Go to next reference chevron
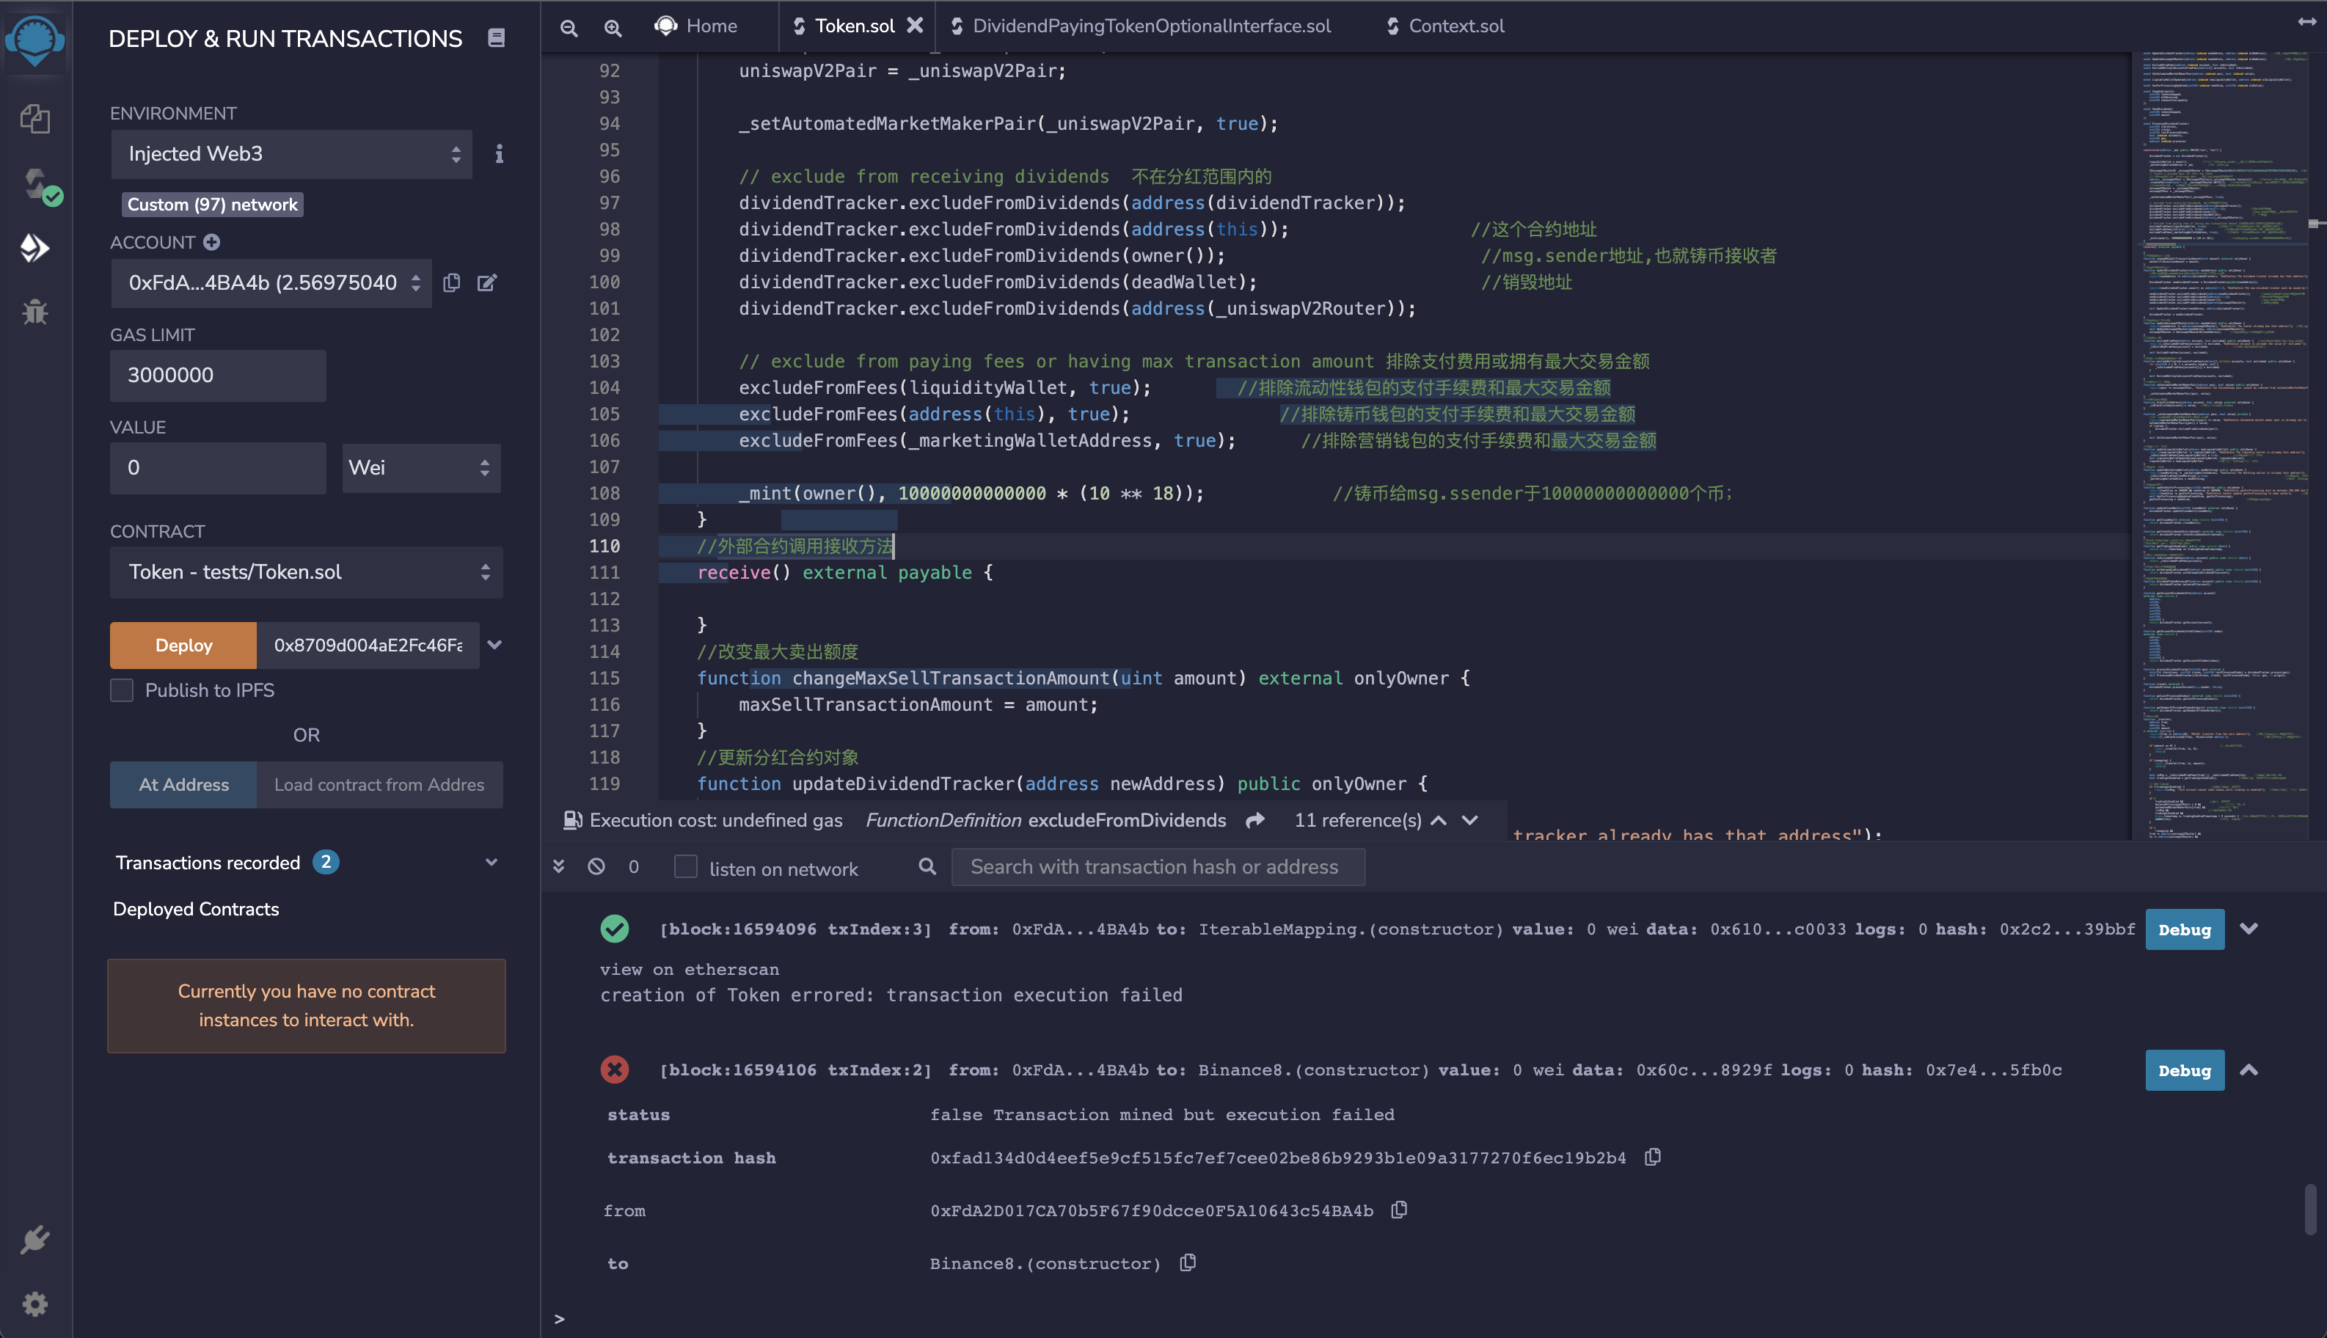This screenshot has height=1338, width=2327. pyautogui.click(x=1470, y=819)
